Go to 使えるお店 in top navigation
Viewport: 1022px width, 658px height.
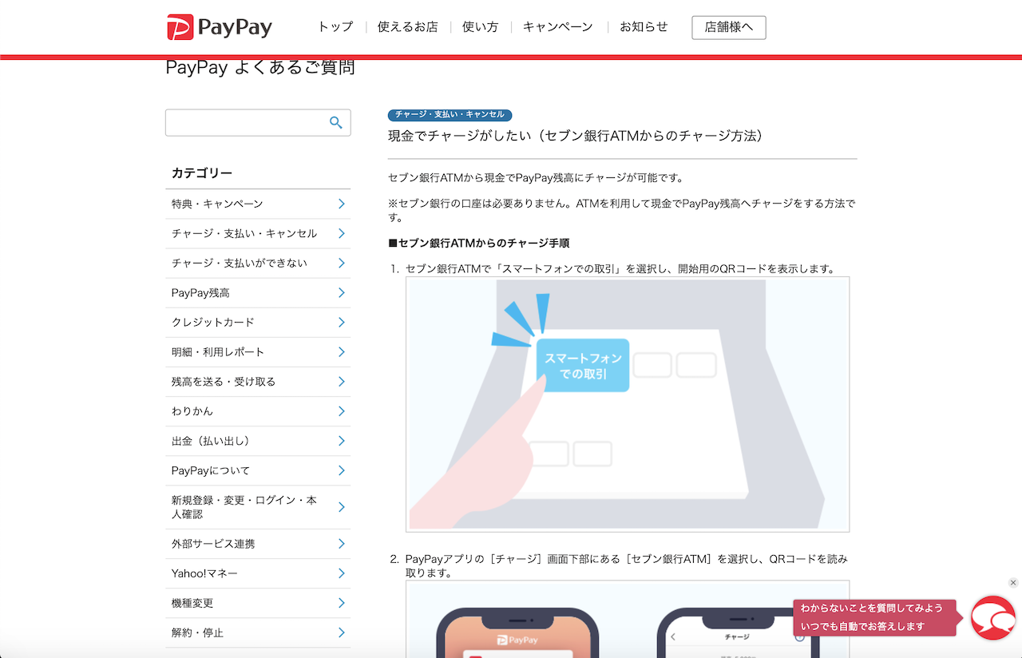pos(407,27)
